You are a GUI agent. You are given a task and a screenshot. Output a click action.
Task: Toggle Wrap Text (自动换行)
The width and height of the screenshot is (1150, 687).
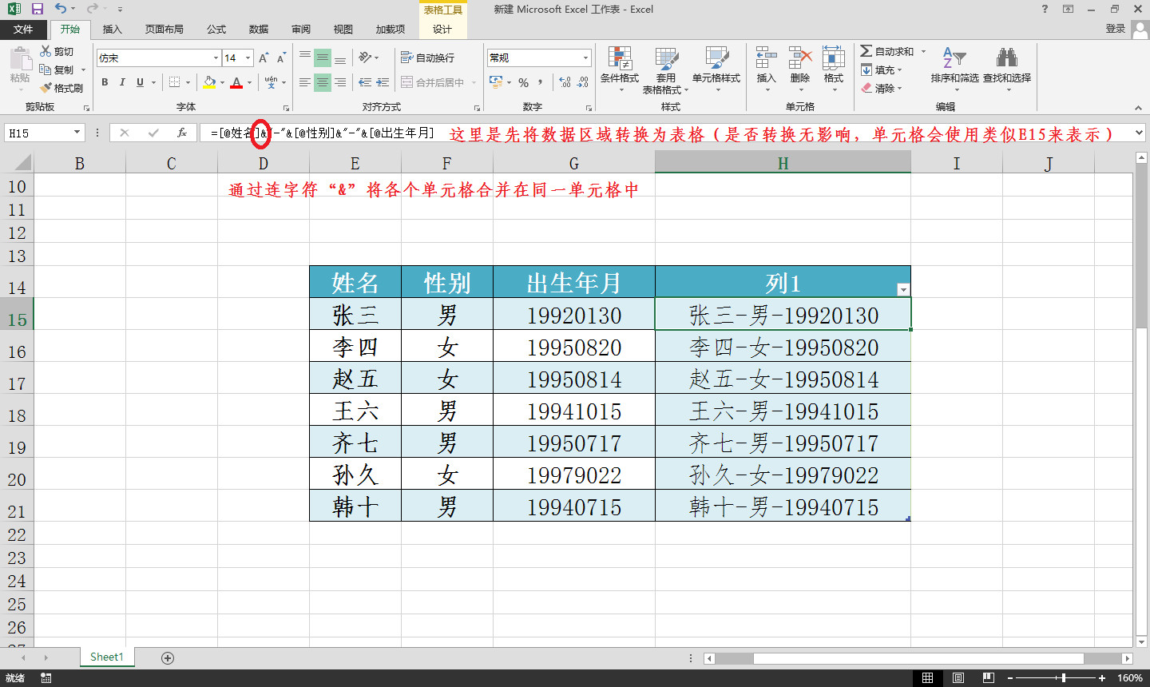pos(427,58)
